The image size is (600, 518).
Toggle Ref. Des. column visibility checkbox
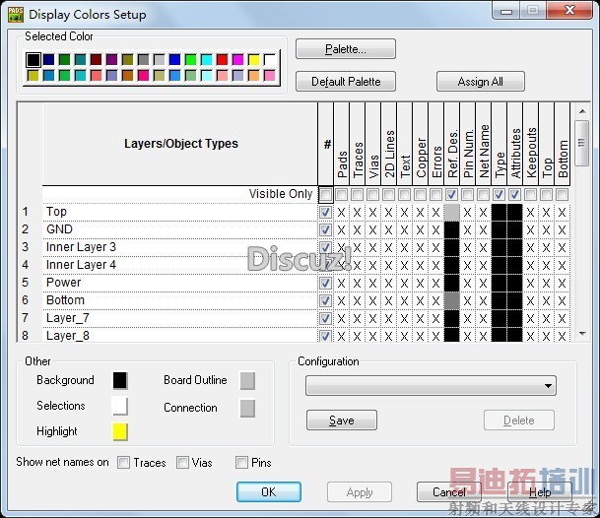pyautogui.click(x=451, y=195)
